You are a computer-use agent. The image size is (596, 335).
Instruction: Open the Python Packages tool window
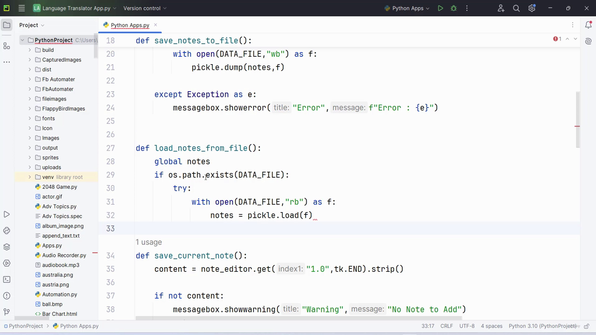coord(7,247)
